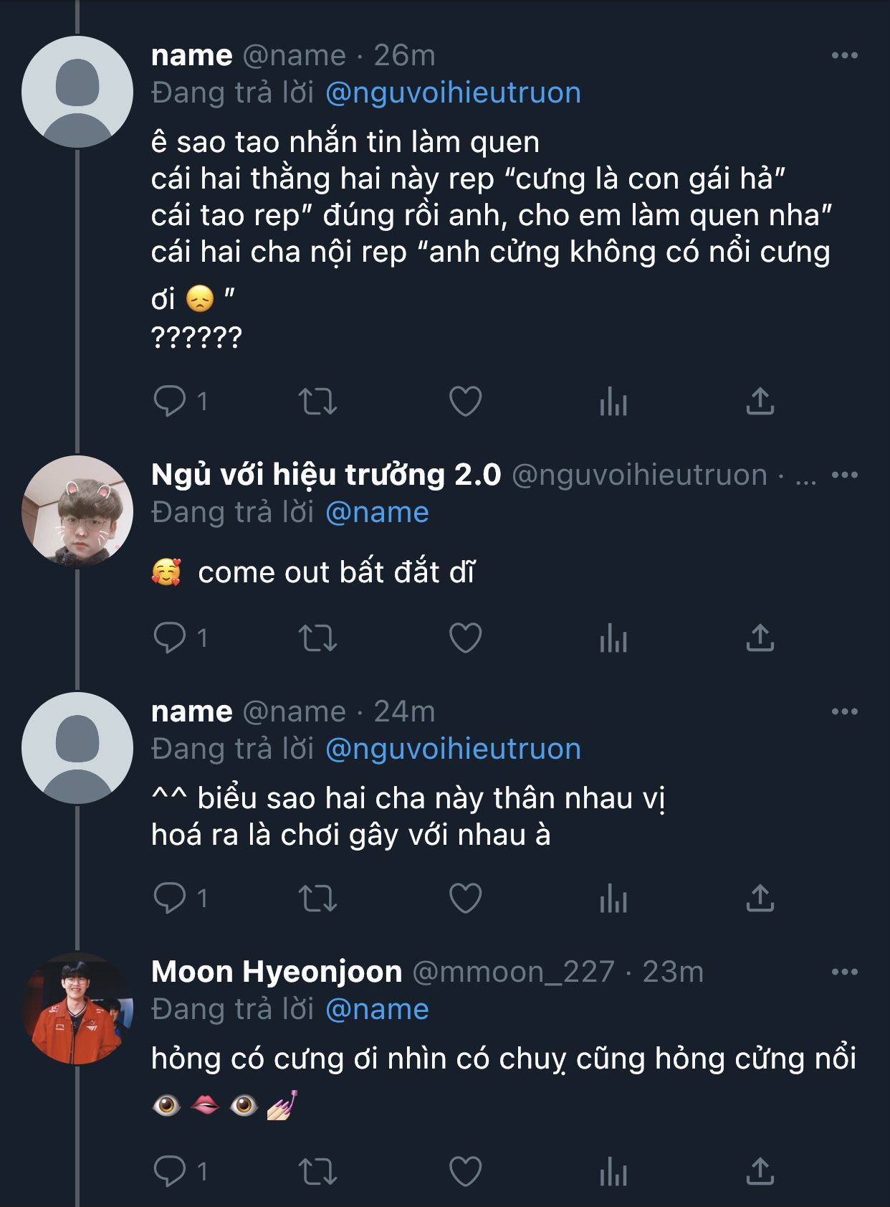890x1207 pixels.
Task: Open @name mention in Moon Hyeonjoon's reply
Action: [x=377, y=1010]
